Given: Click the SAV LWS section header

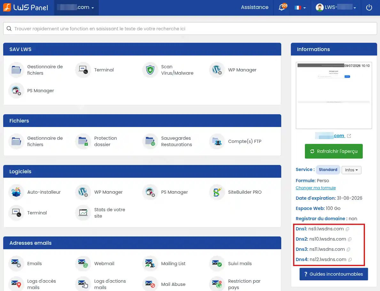Looking at the screenshot, I should tap(142, 49).
